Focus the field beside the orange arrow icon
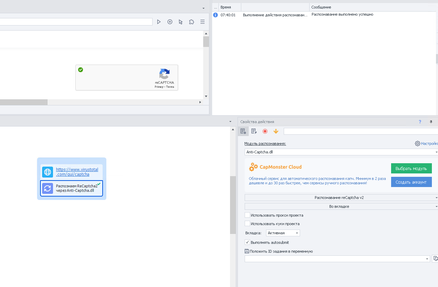 (361, 131)
